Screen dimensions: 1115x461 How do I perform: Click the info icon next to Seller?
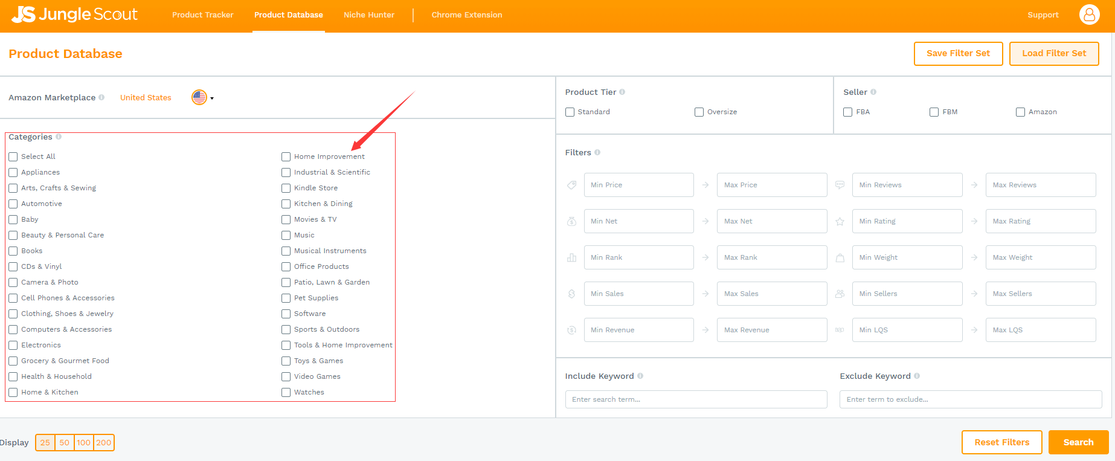(x=873, y=92)
